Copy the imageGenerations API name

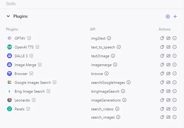pyautogui.click(x=162, y=100)
